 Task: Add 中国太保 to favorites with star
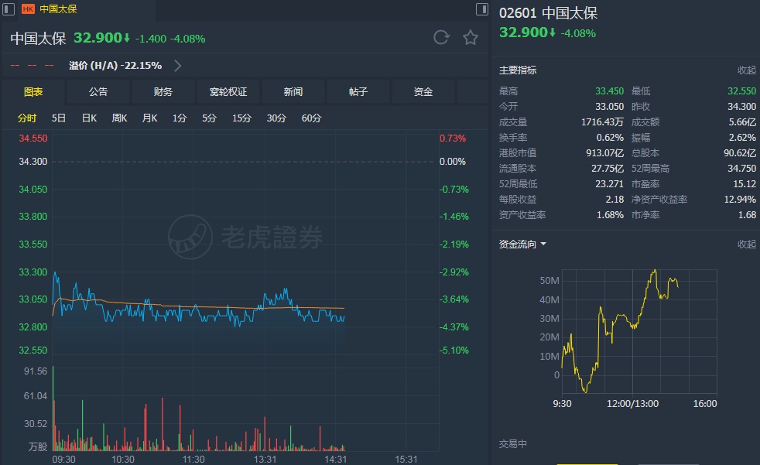(x=470, y=37)
